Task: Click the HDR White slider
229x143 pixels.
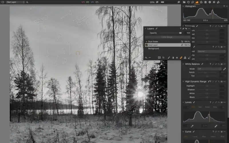Action: click(x=207, y=94)
